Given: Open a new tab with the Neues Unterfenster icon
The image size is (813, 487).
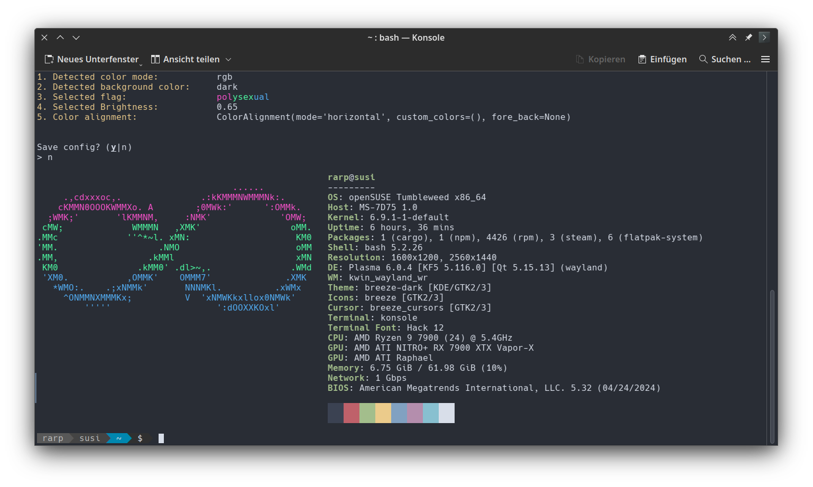Looking at the screenshot, I should pos(50,59).
